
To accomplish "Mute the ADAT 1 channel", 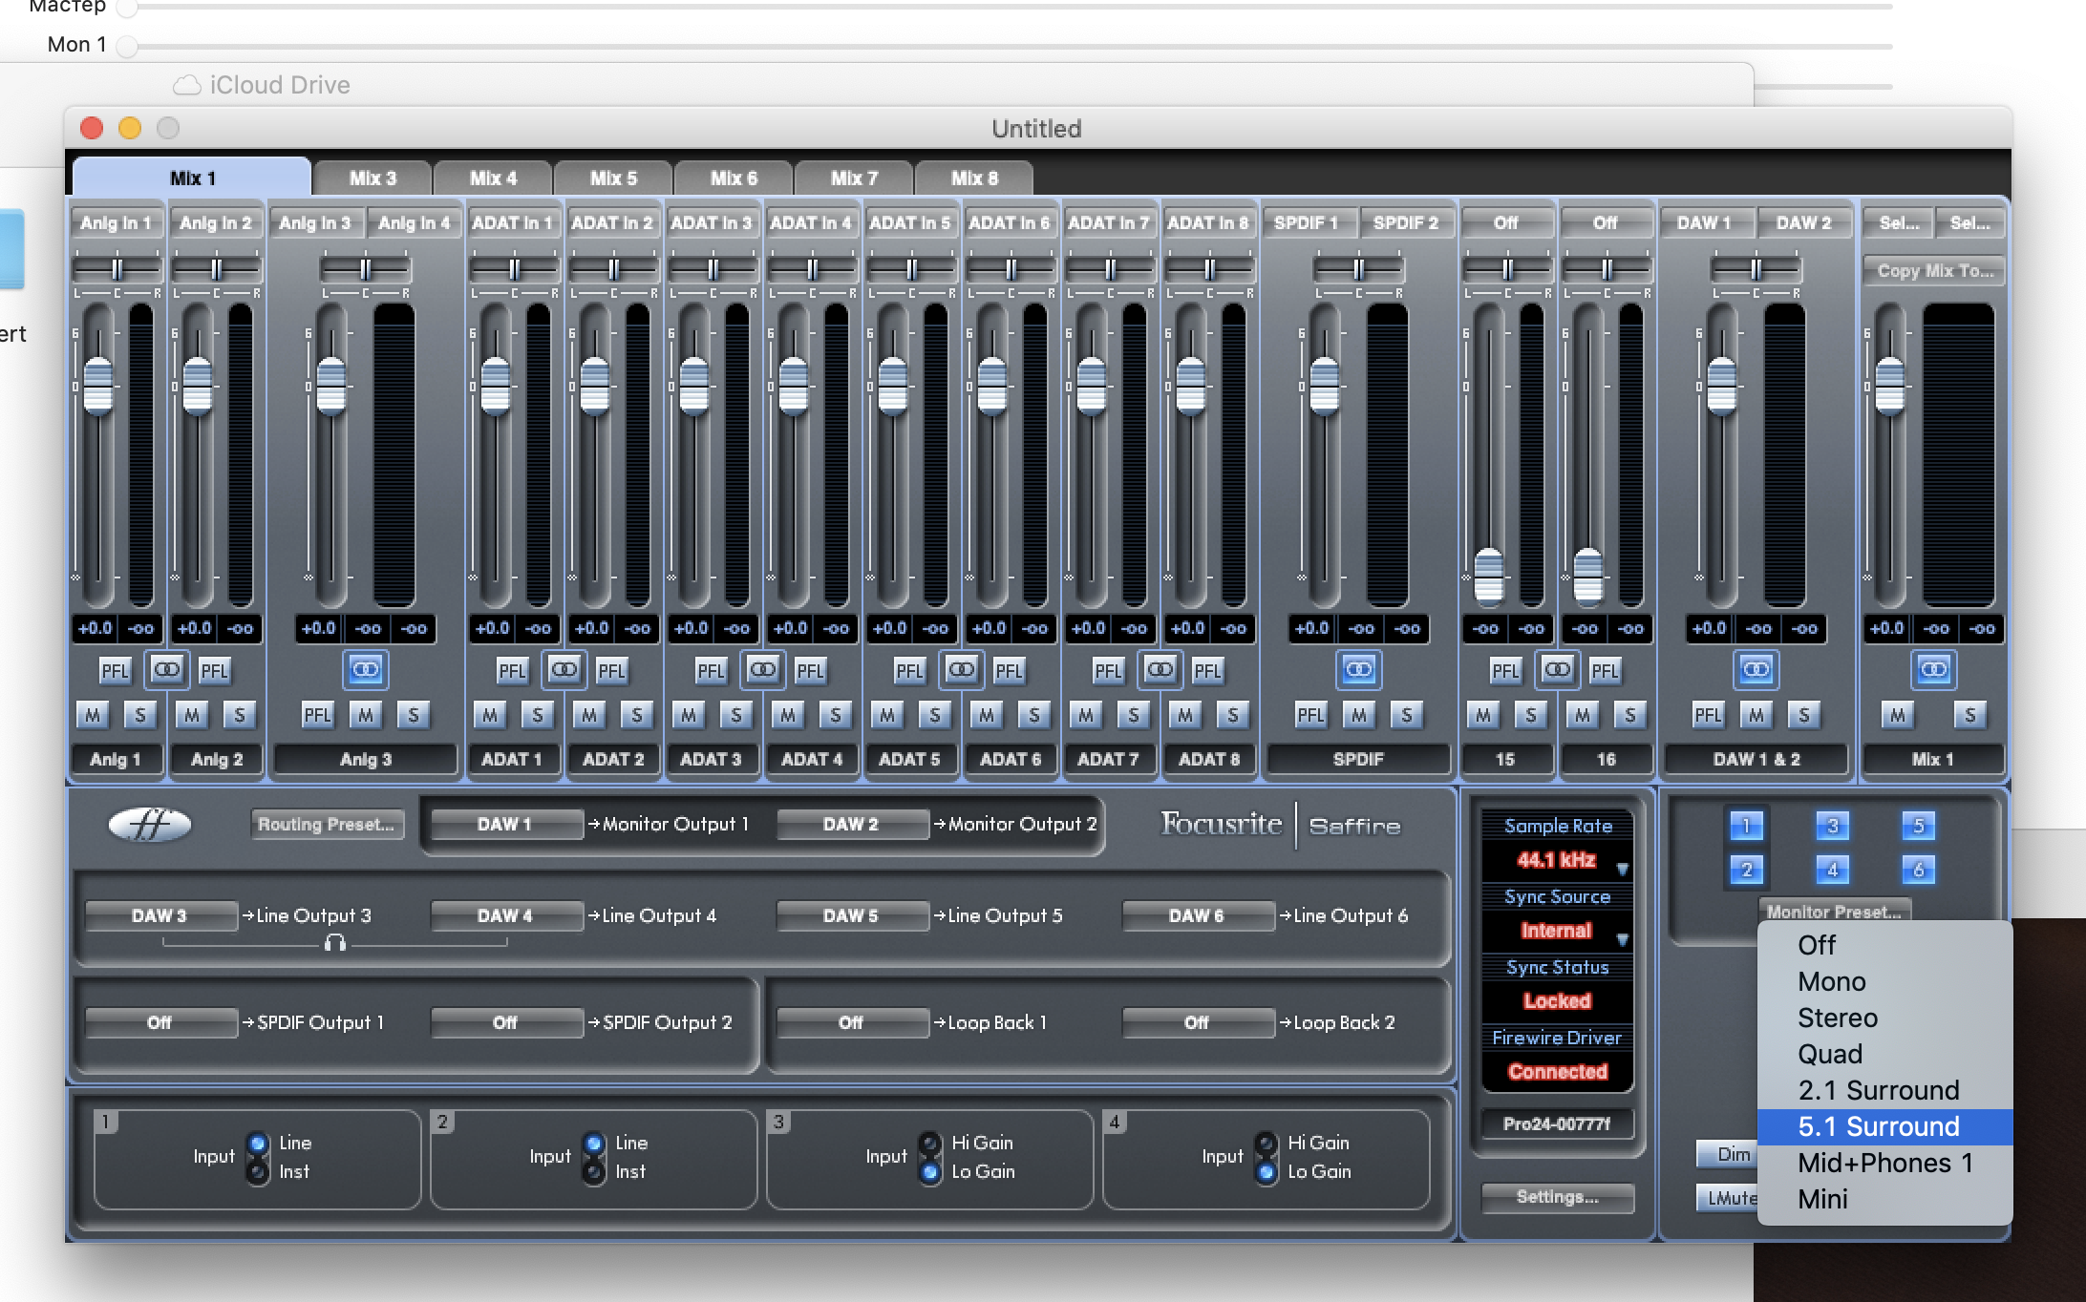I will click(490, 715).
